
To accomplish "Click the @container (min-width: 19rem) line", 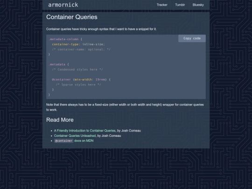I will (x=81, y=79).
